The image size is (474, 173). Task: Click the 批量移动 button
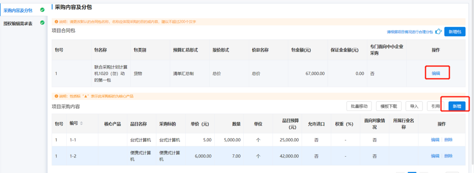pyautogui.click(x=359, y=106)
